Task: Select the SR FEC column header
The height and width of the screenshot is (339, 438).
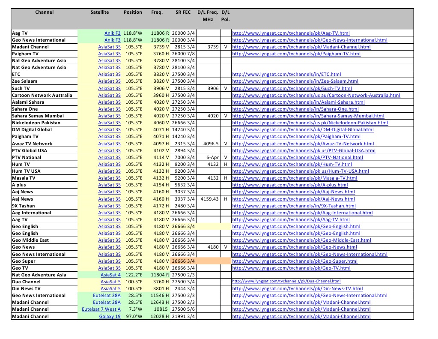Action: click(183, 12)
